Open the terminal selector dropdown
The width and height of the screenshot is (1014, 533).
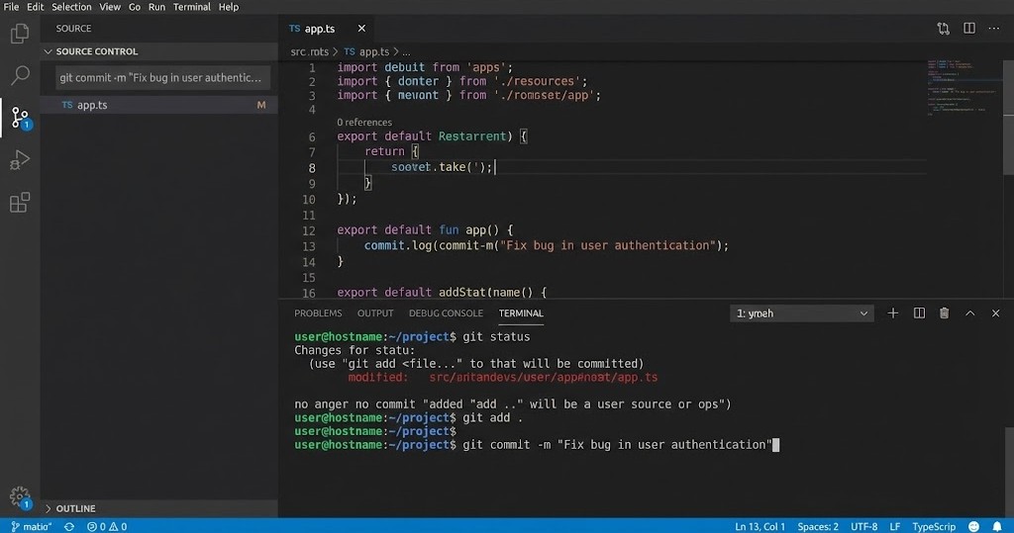click(x=802, y=313)
